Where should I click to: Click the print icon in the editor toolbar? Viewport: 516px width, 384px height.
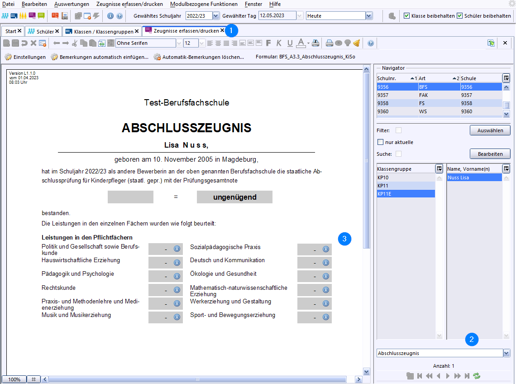[330, 43]
